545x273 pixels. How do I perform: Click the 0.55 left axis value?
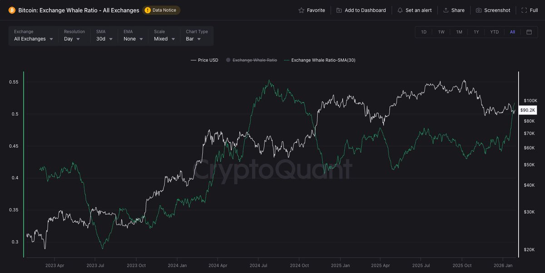point(14,82)
